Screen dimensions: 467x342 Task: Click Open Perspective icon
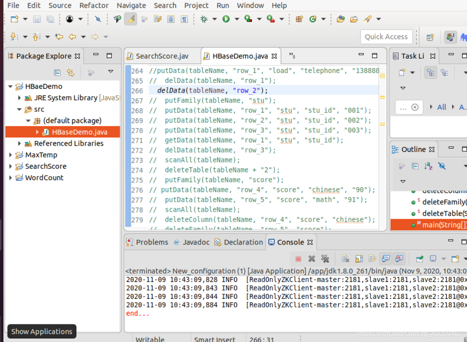point(430,37)
